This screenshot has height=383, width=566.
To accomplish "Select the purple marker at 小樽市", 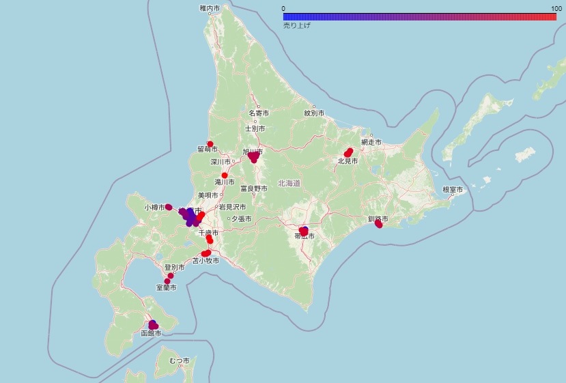I will point(169,208).
